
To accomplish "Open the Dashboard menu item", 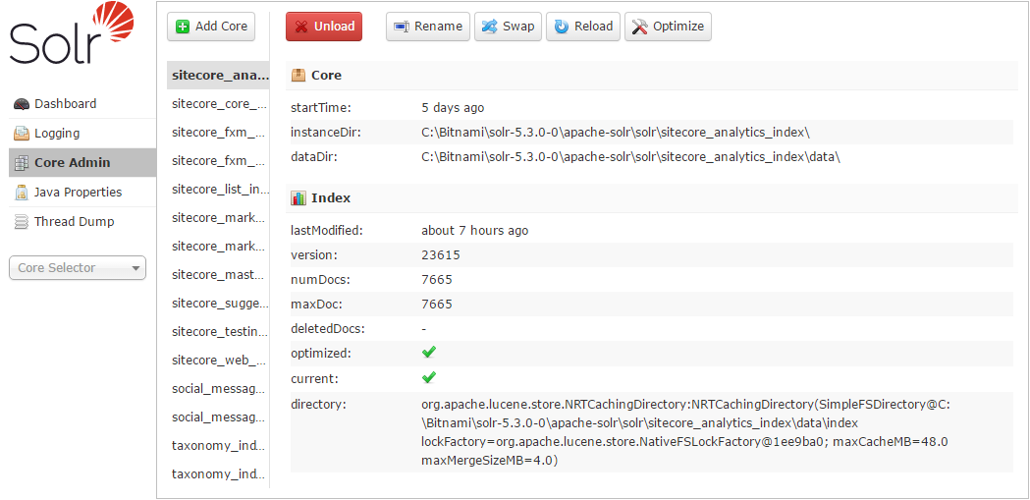I will 82,104.
